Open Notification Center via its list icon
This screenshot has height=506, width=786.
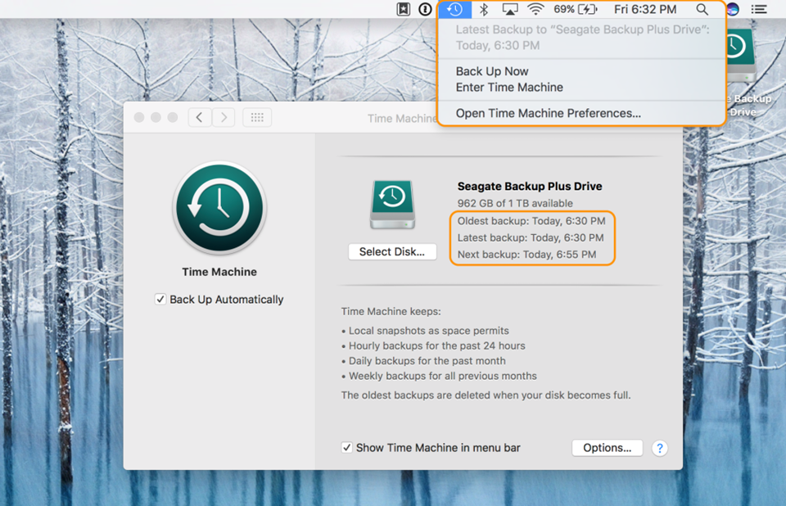pyautogui.click(x=759, y=9)
